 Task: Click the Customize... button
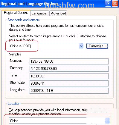97,46
